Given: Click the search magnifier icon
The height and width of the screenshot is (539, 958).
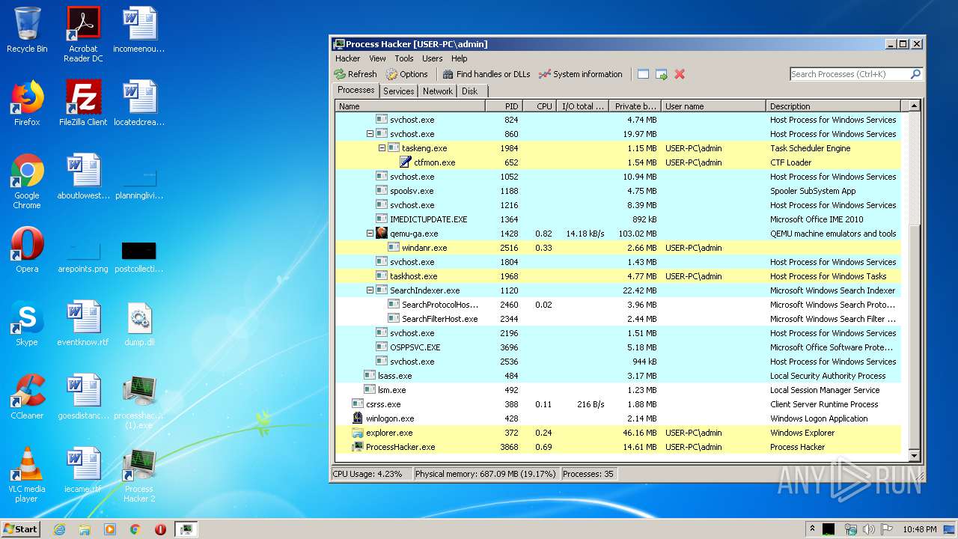Looking at the screenshot, I should pos(915,74).
